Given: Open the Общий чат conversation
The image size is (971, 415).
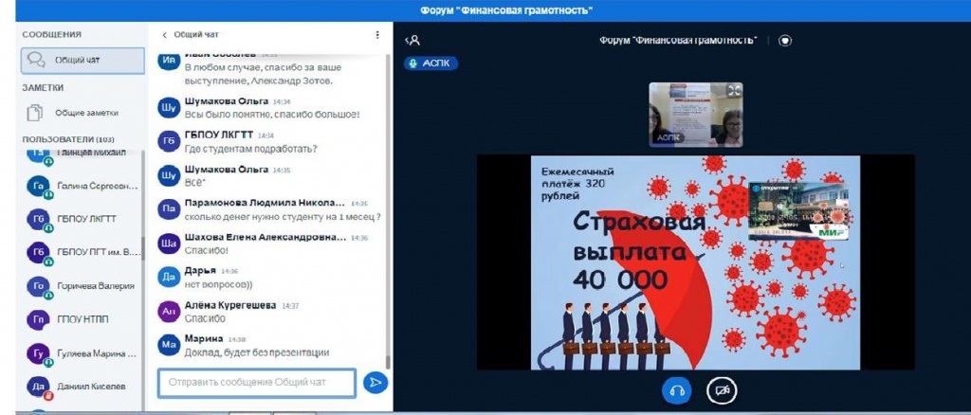Looking at the screenshot, I should (82, 61).
